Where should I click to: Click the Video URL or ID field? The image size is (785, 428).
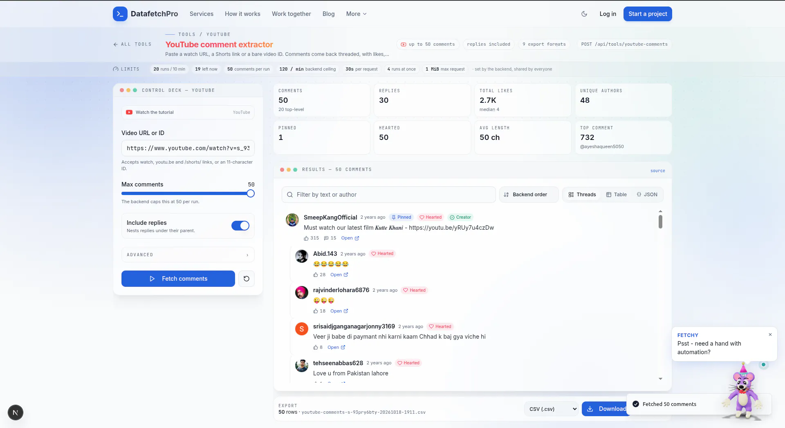coord(188,148)
